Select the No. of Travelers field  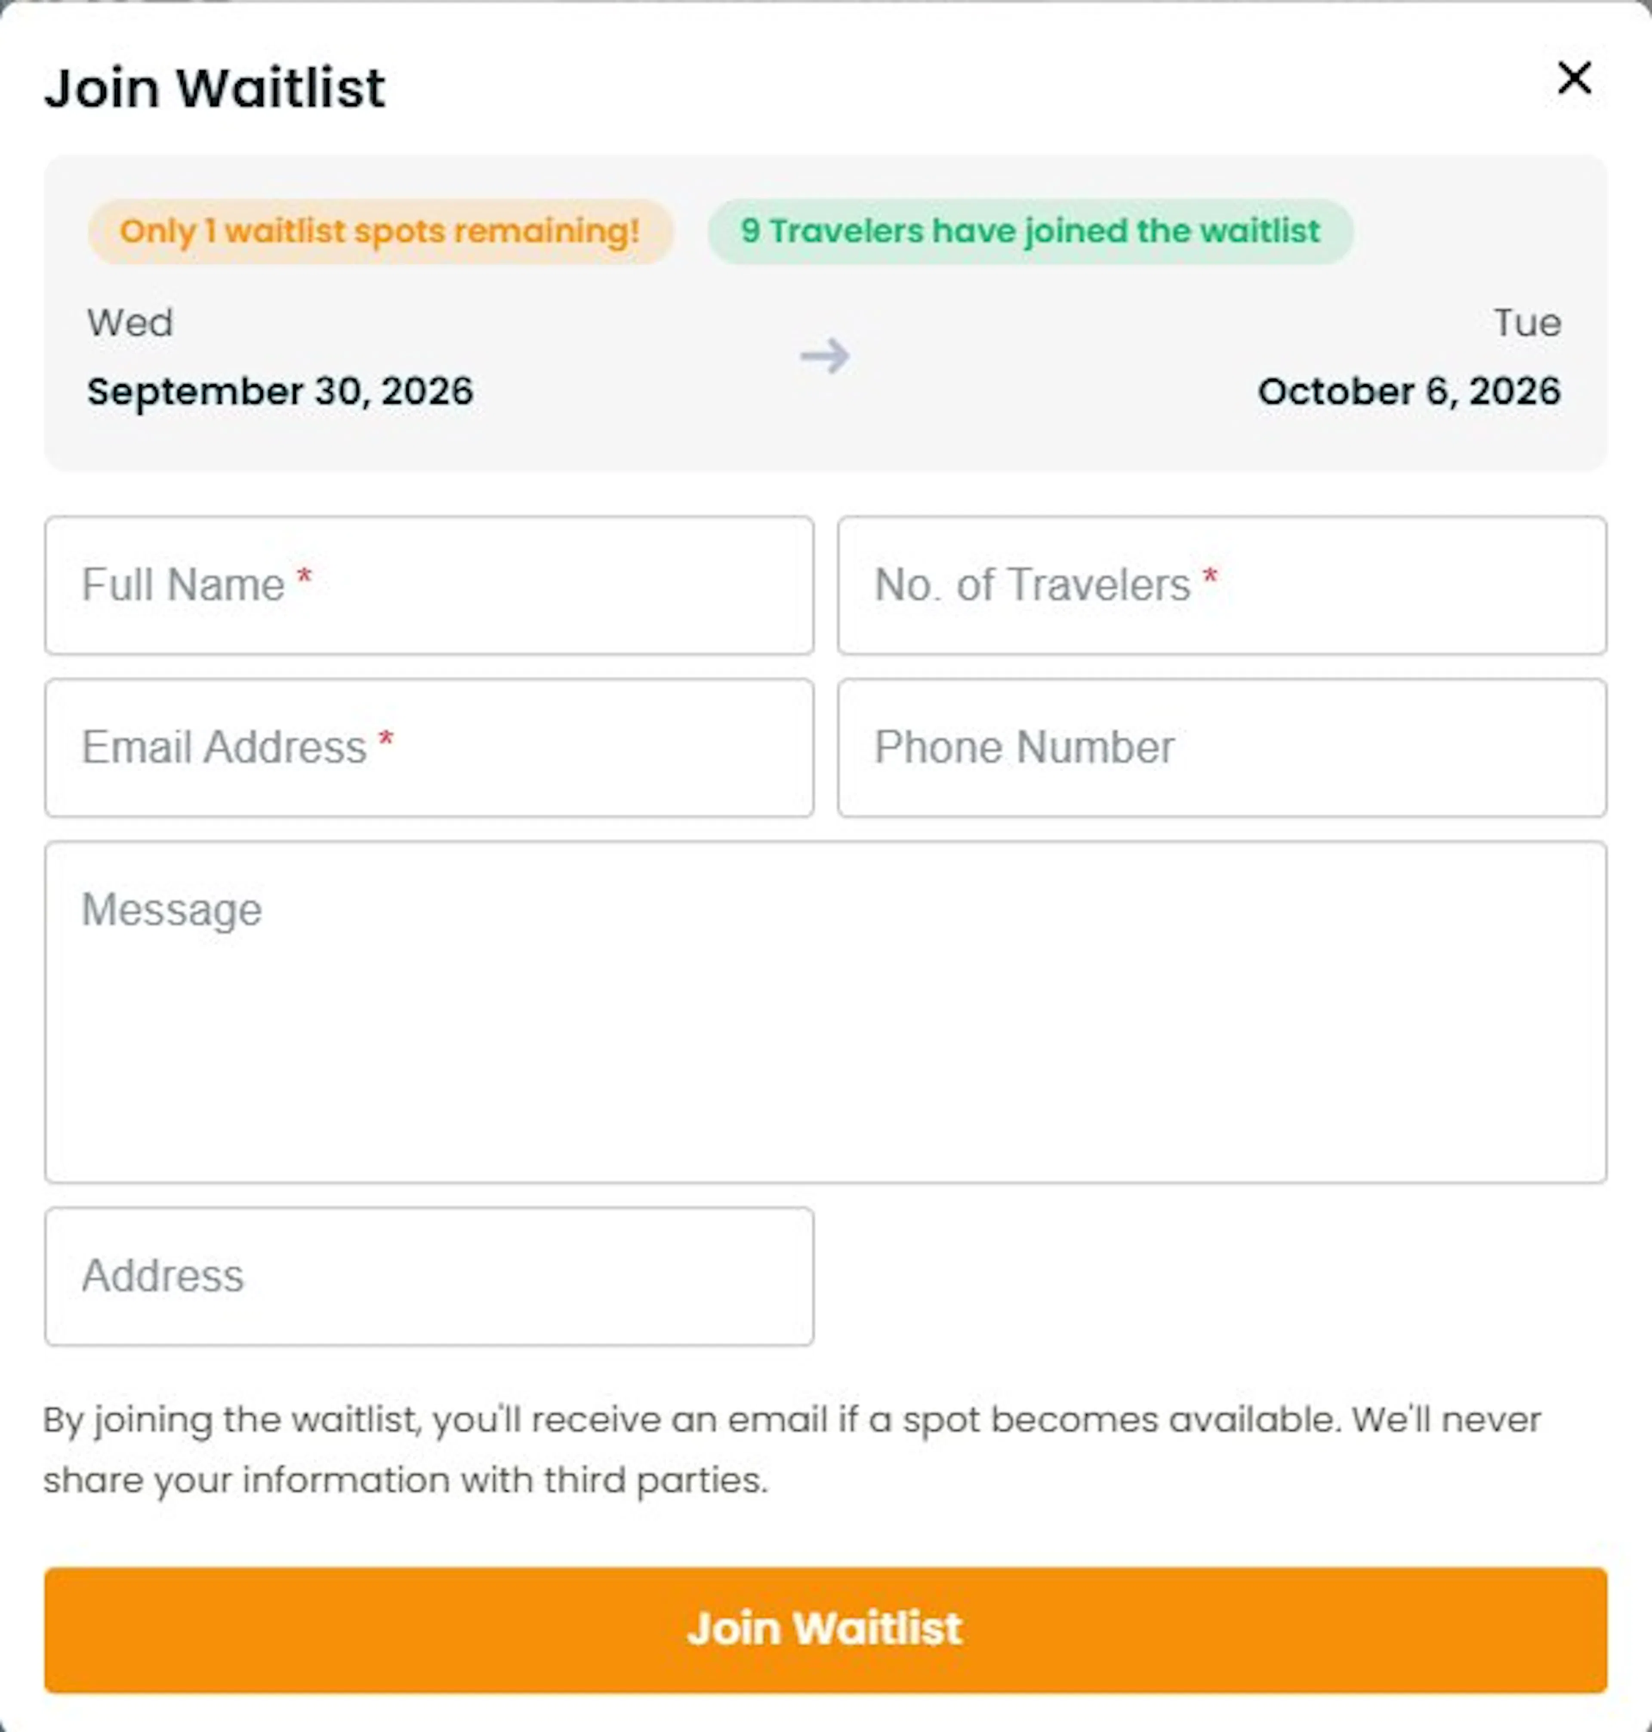[x=1221, y=585]
